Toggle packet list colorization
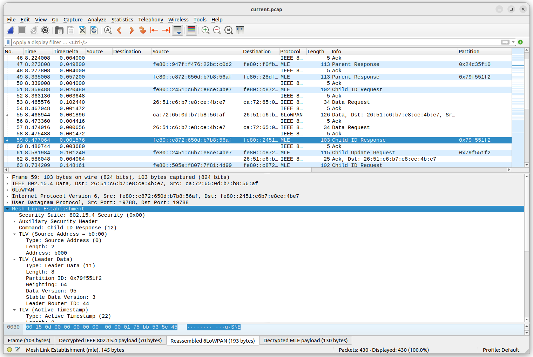 [x=191, y=30]
